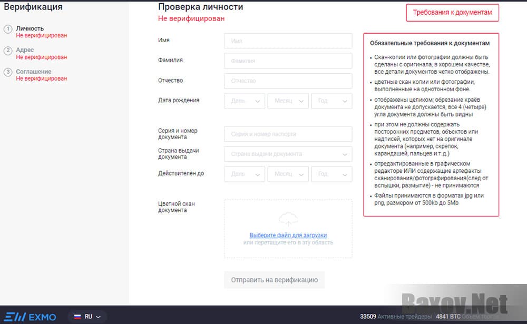Open the День birth date dropdown
Image resolution: width=527 pixels, height=324 pixels.
pyautogui.click(x=244, y=101)
